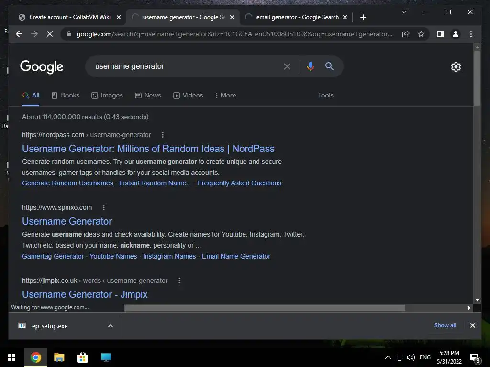The image size is (490, 367).
Task: Open the tab search dropdown arrow
Action: coord(404,12)
